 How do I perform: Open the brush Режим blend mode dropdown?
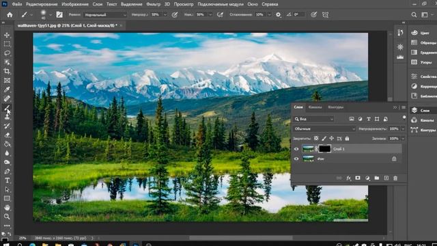pos(105,15)
